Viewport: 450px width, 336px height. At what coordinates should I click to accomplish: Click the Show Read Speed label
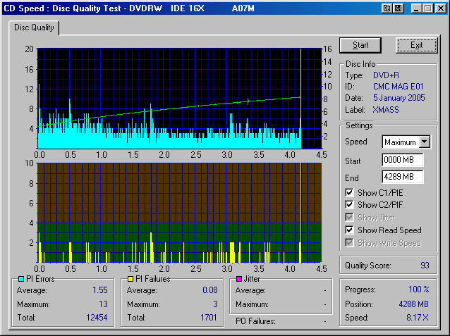point(389,230)
